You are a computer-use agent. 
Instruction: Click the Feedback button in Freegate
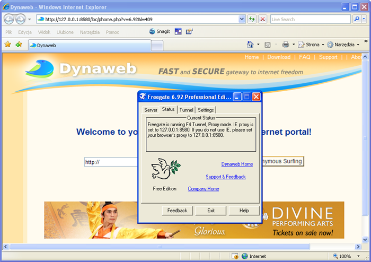coord(177,211)
